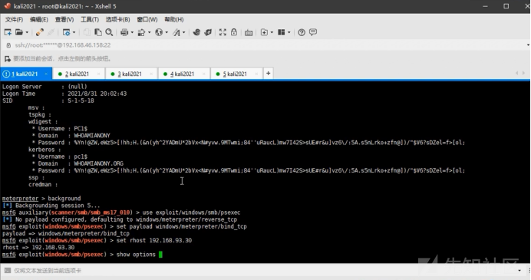Open the help question mark icon
This screenshot has width=531, height=280.
click(x=302, y=32)
